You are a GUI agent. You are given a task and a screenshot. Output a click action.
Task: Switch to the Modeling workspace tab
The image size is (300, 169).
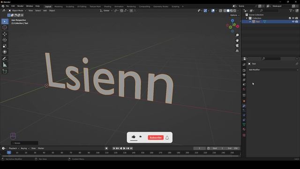coord(59,7)
